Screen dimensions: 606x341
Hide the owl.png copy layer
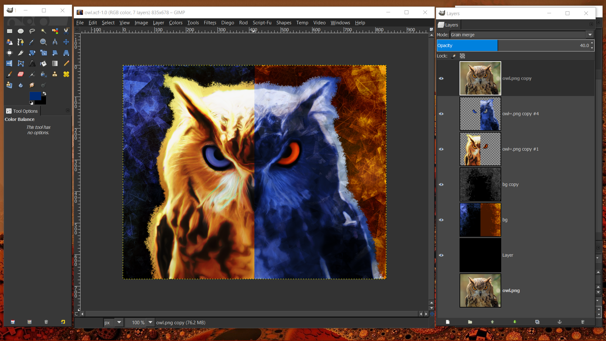tap(441, 78)
